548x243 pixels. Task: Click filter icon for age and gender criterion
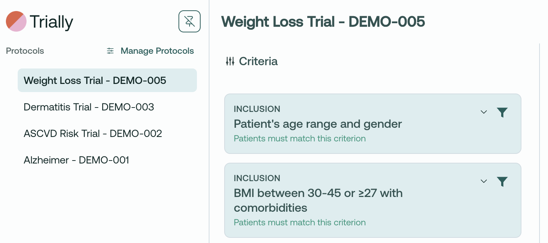point(502,112)
